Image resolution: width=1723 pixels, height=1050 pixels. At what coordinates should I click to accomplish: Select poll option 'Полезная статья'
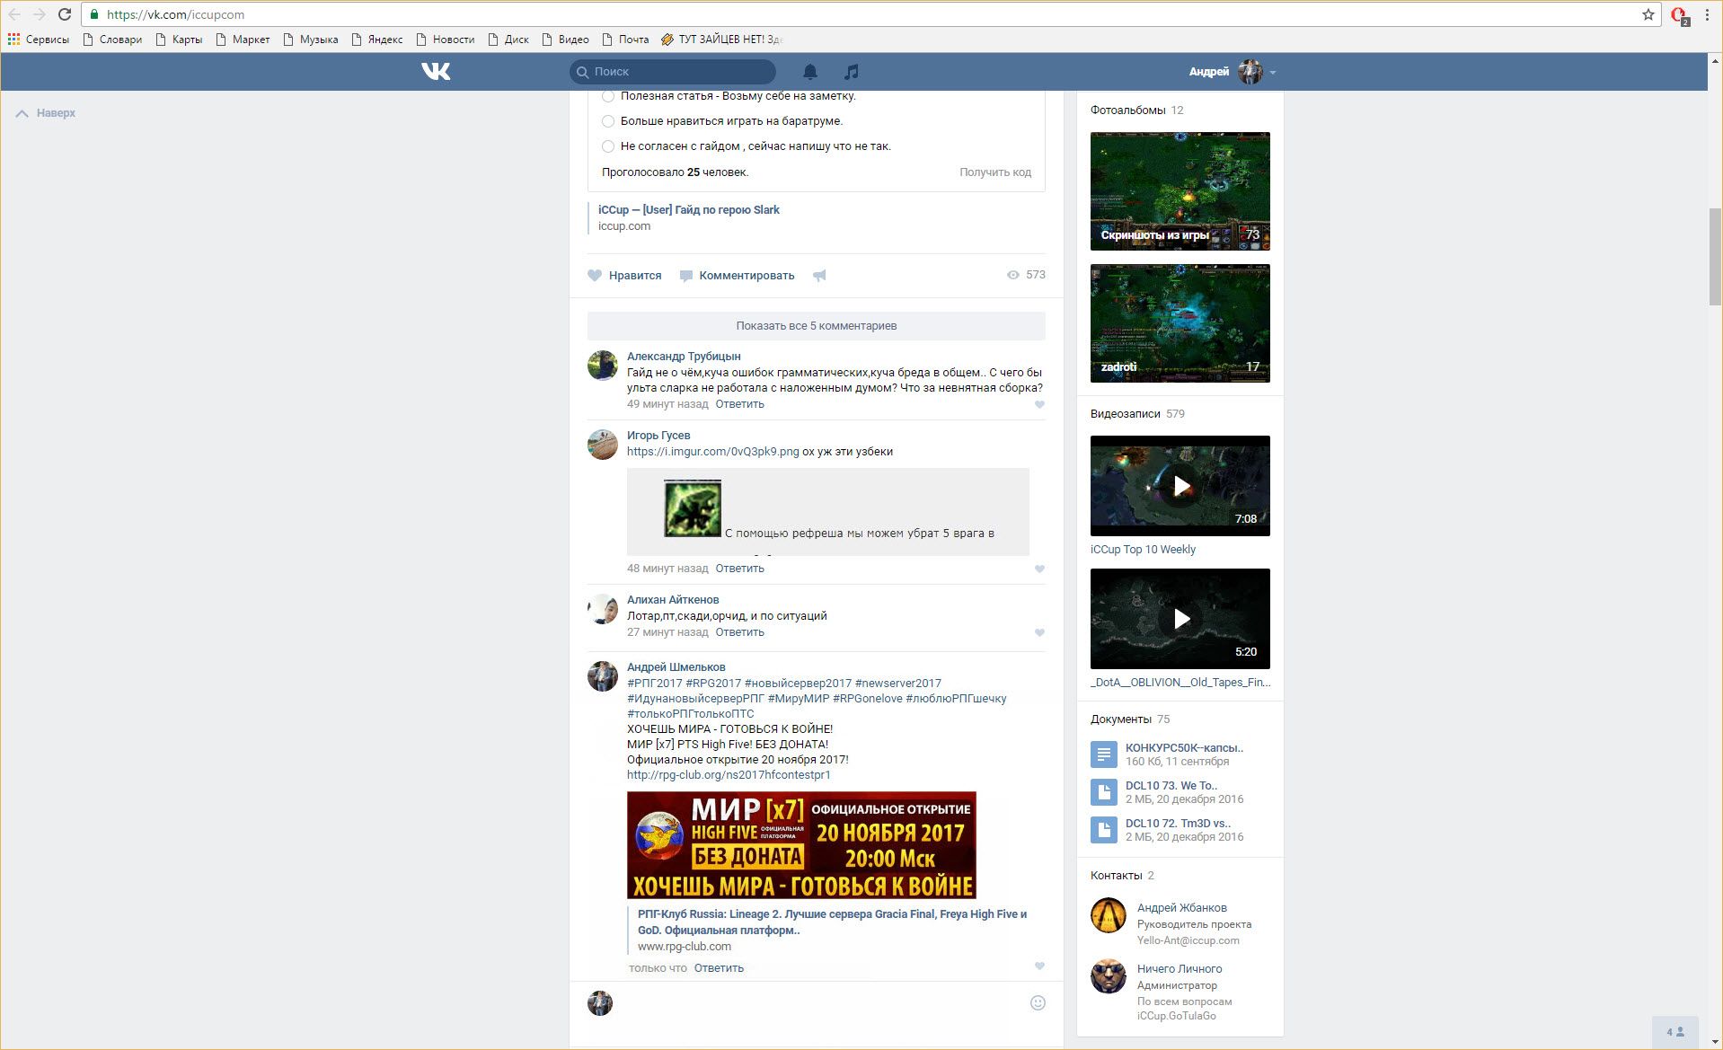tap(608, 96)
